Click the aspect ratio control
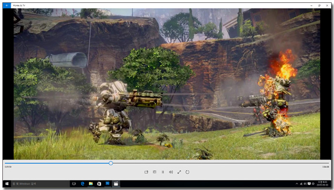The height and width of the screenshot is (190, 334). (155, 172)
